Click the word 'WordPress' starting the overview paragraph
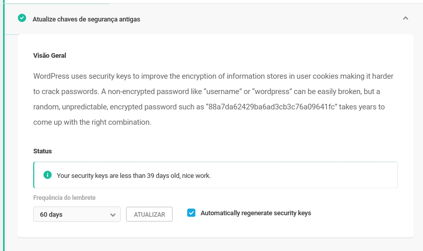Screen dimensions: 423x251 tap(51, 76)
